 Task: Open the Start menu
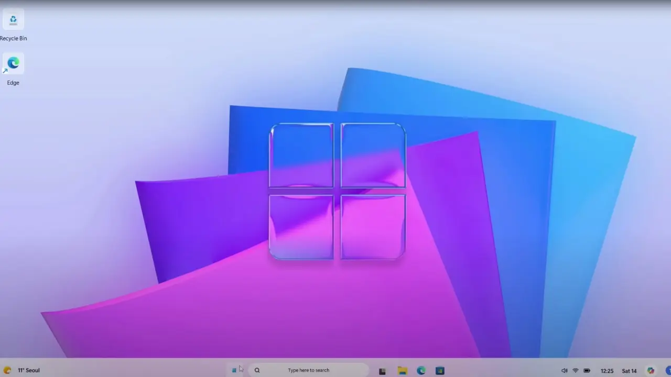(234, 370)
